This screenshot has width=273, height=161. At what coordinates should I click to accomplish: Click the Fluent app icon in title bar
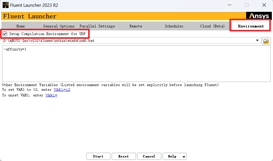[5, 5]
